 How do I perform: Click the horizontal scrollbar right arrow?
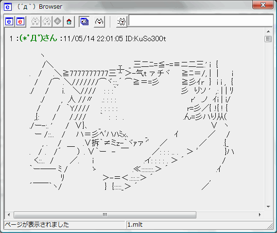(x=260, y=215)
